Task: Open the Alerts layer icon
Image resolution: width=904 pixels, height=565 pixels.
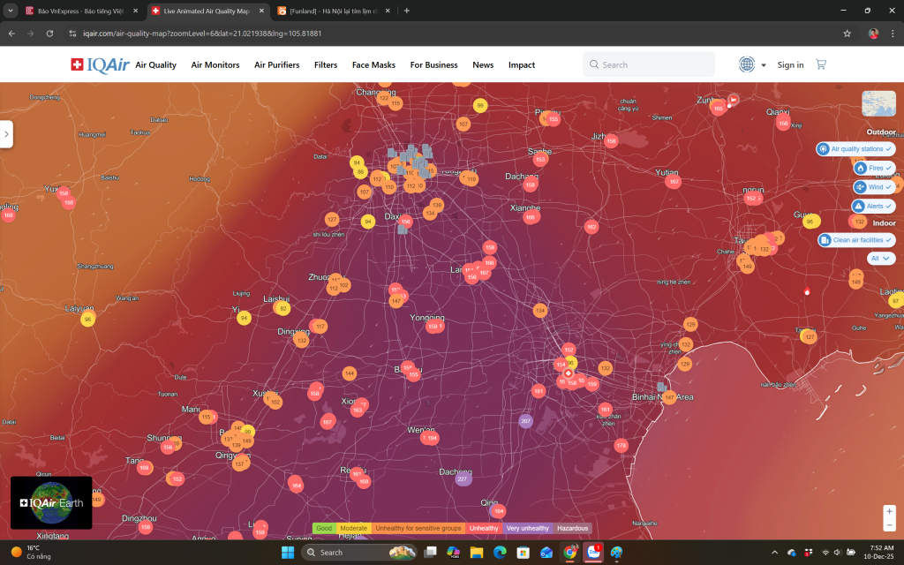Action: (859, 206)
